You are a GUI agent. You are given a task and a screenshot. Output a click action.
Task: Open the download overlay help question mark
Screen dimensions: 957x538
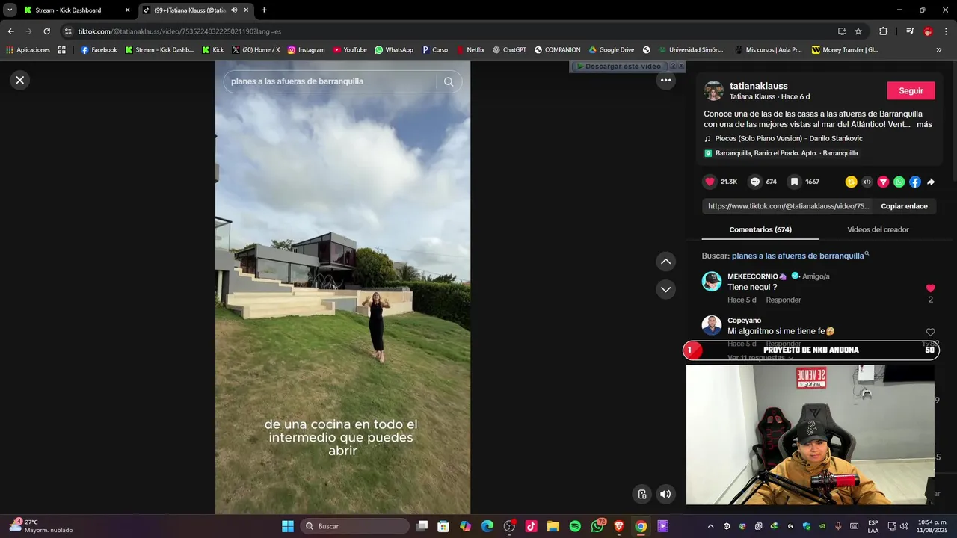tap(672, 67)
